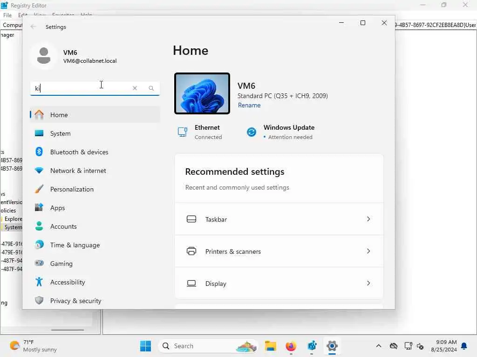Click the desktop wallpaper thumbnail
This screenshot has width=477, height=357.
click(202, 93)
